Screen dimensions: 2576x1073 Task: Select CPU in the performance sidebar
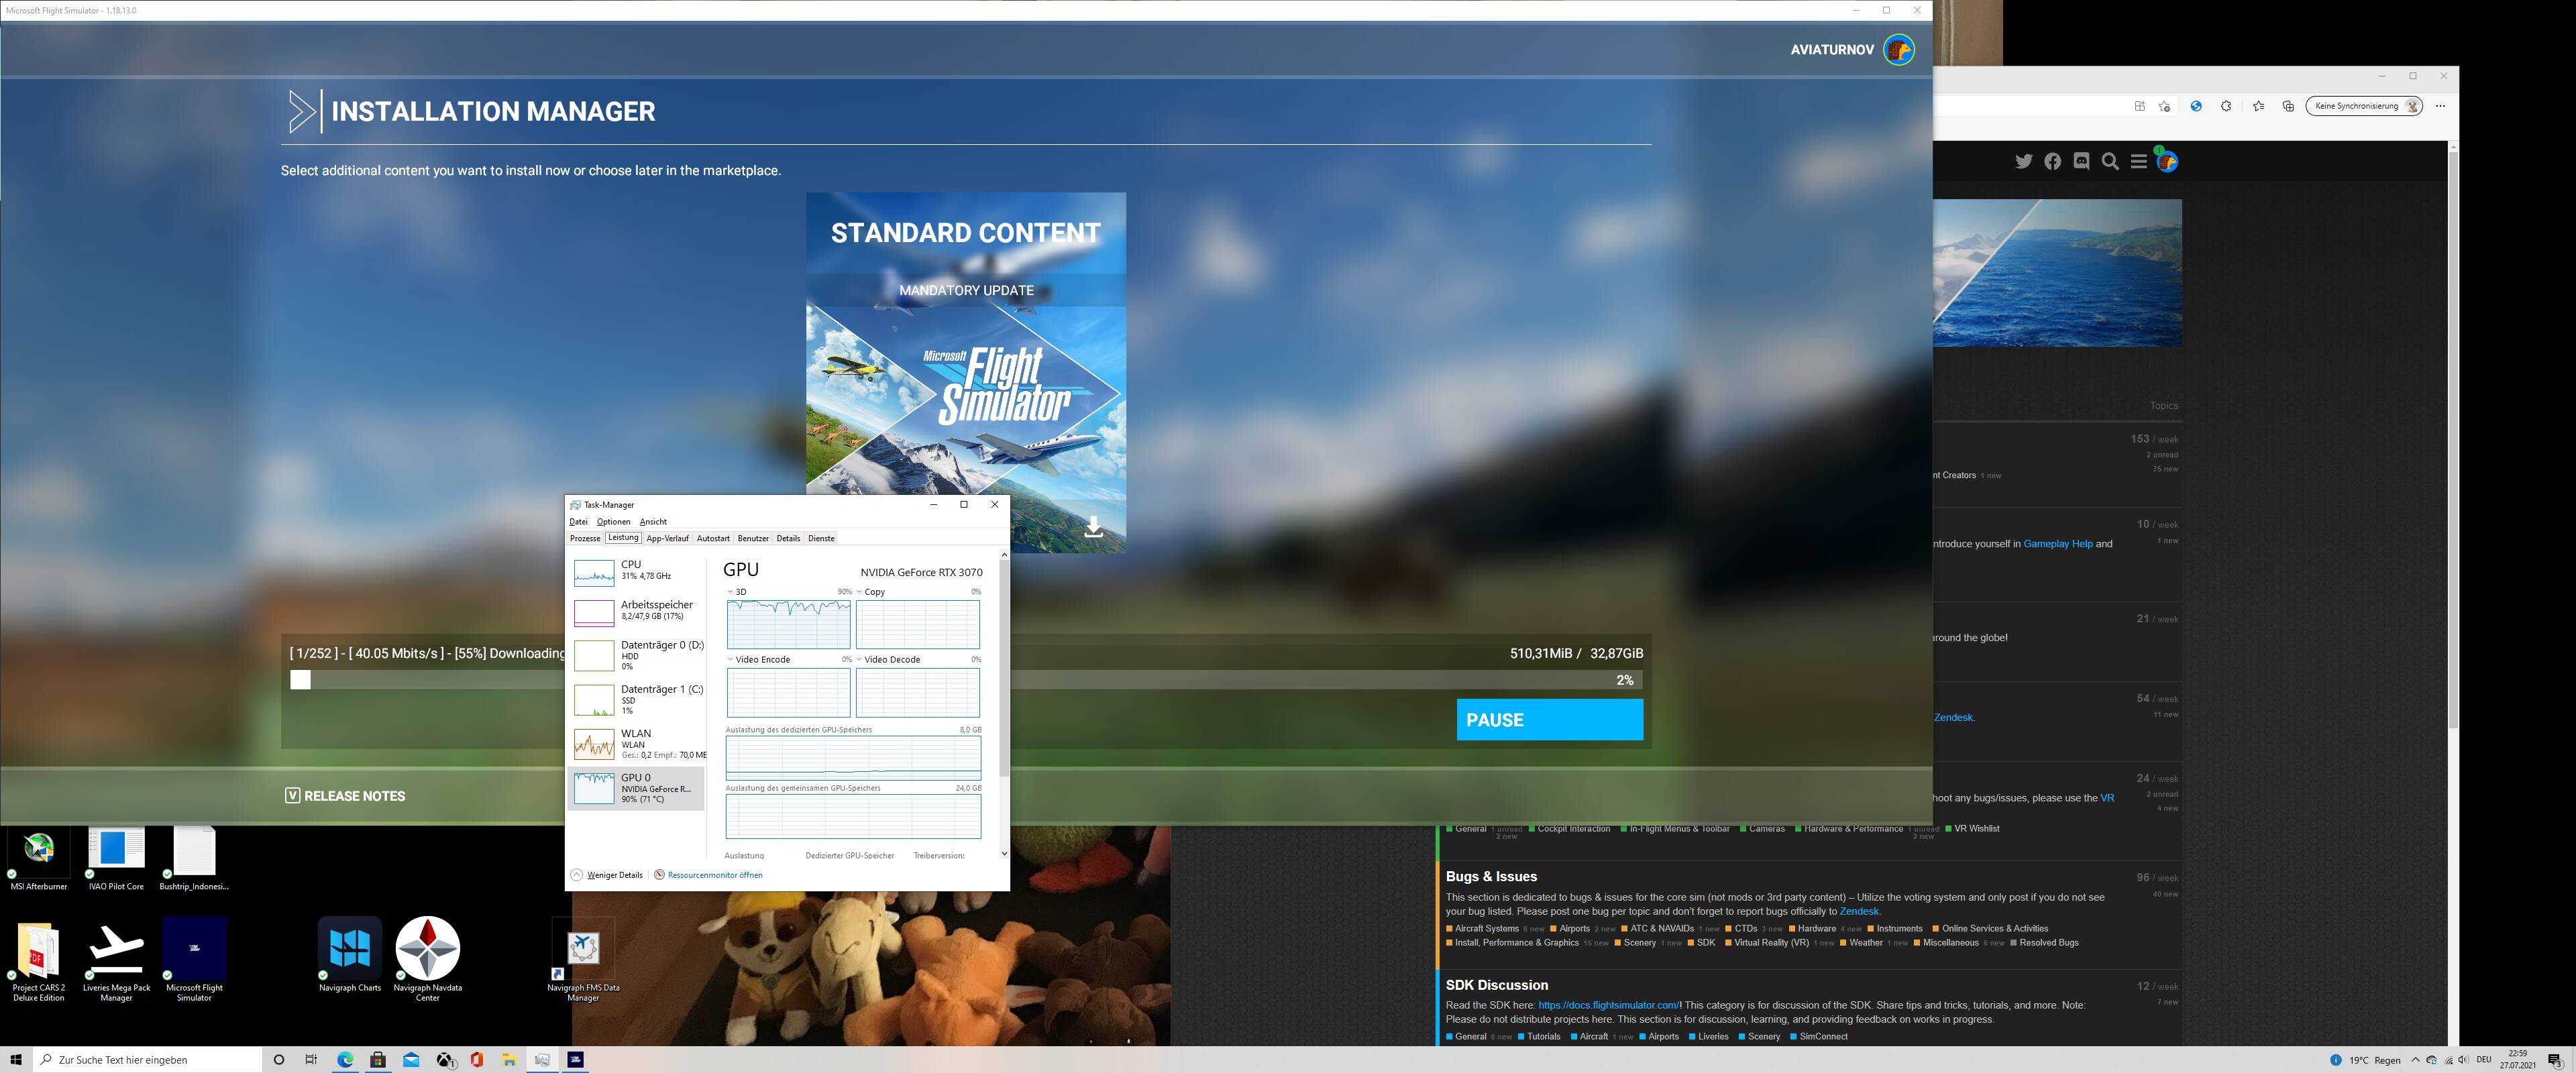636,570
